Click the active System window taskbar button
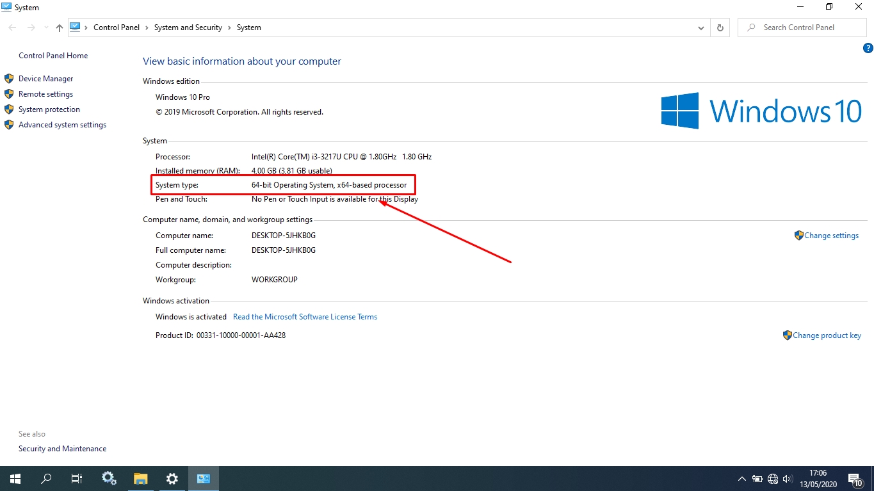 click(204, 478)
